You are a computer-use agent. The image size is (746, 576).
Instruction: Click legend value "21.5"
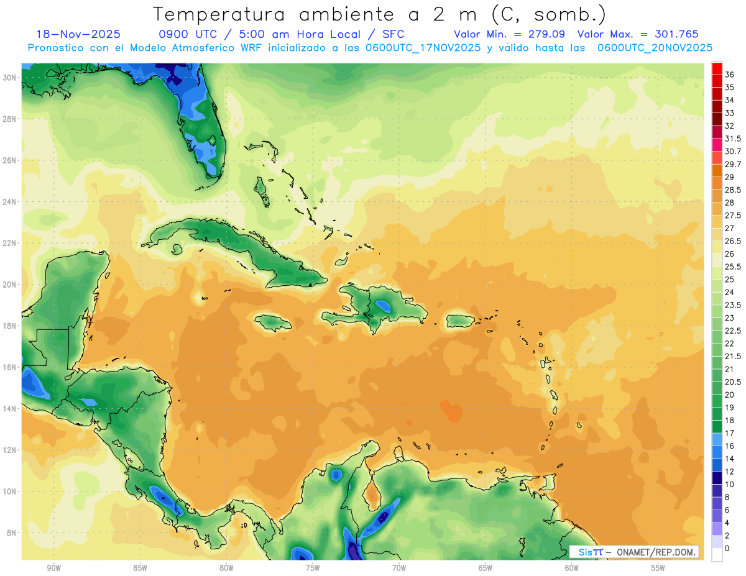click(x=732, y=356)
